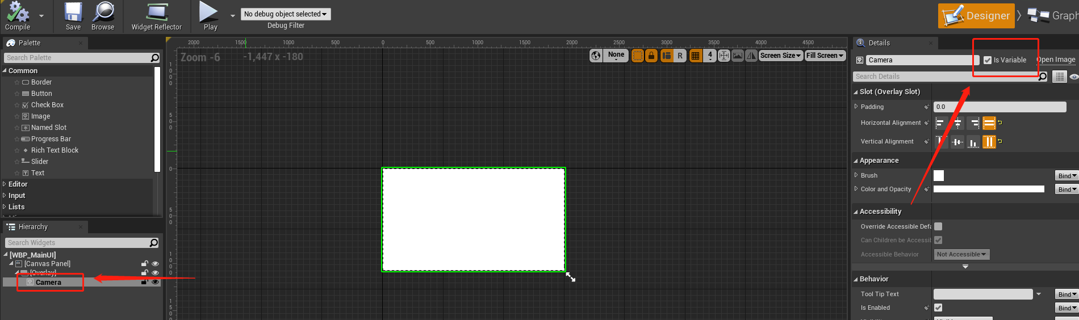Set vertical alignment to top
The height and width of the screenshot is (320, 1079).
click(940, 142)
